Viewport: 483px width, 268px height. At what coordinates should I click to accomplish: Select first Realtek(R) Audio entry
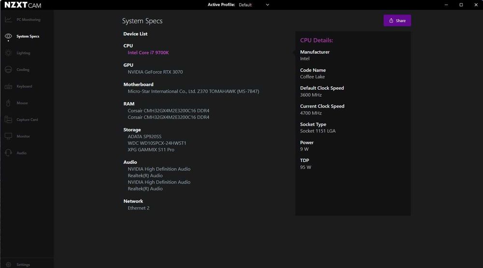click(x=145, y=175)
